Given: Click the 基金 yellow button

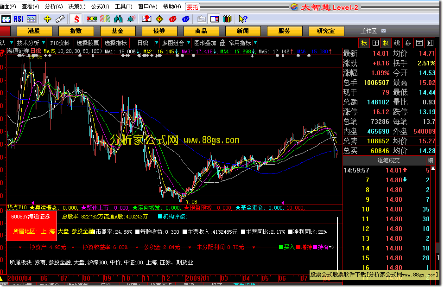Looking at the screenshot, I should pyautogui.click(x=118, y=31).
